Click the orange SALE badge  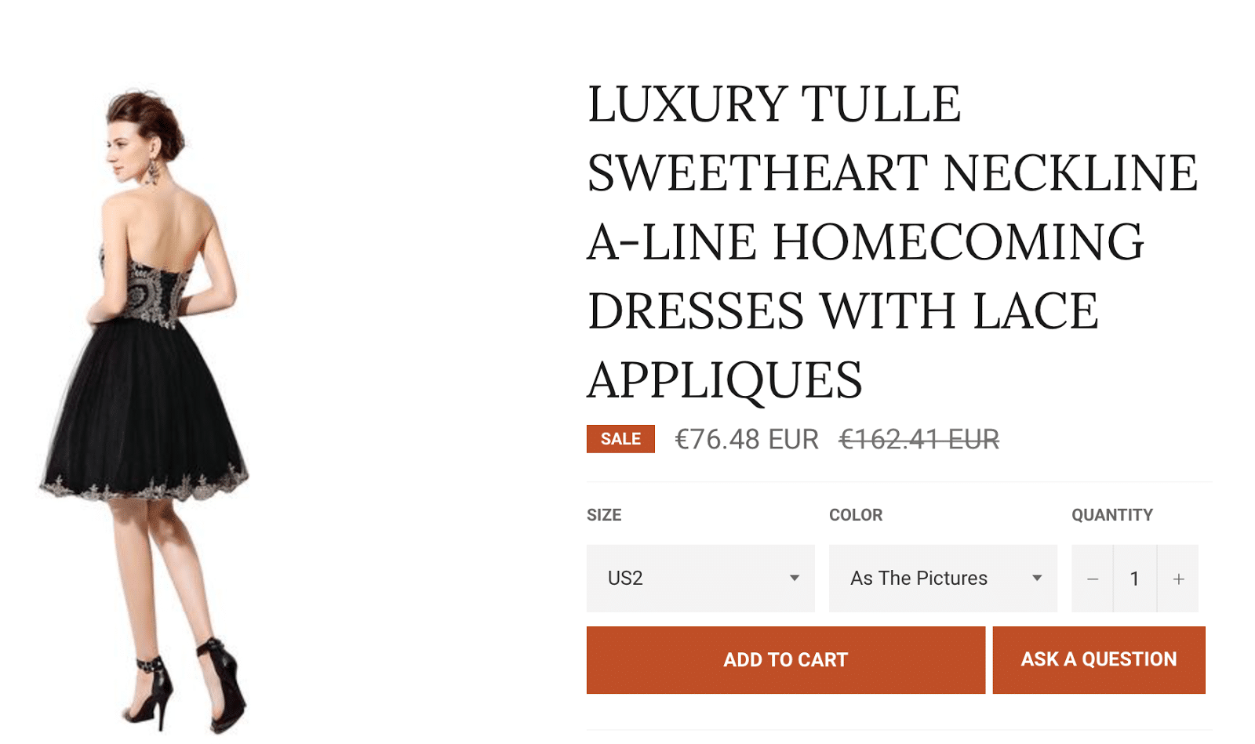(x=620, y=439)
